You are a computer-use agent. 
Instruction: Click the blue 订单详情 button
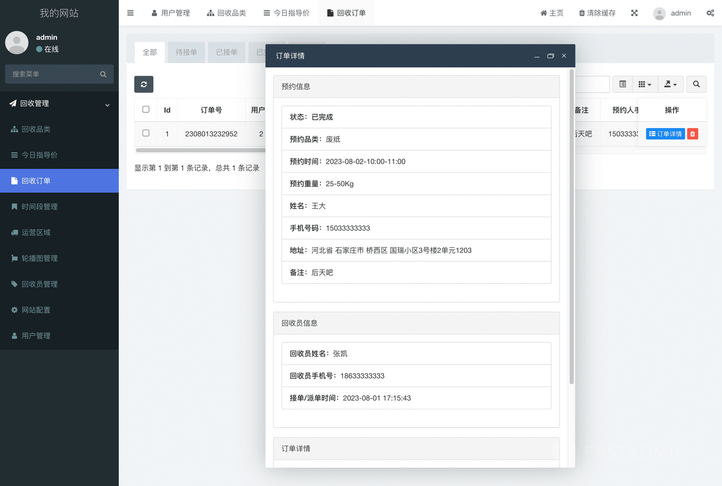click(x=665, y=134)
